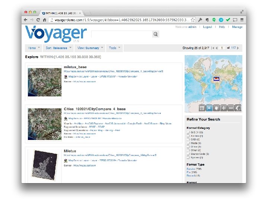The width and height of the screenshot is (268, 201).
Task: Click the Voyager search input field
Action: 122,34
